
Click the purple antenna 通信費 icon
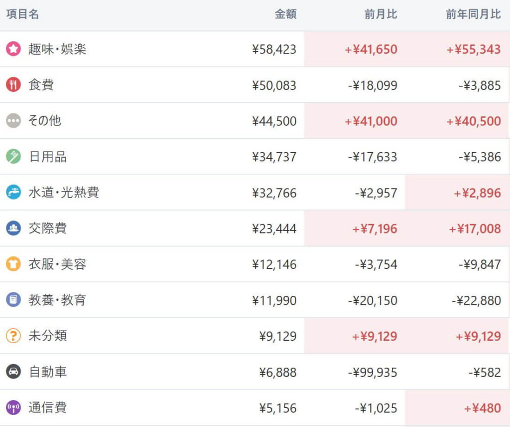click(13, 408)
